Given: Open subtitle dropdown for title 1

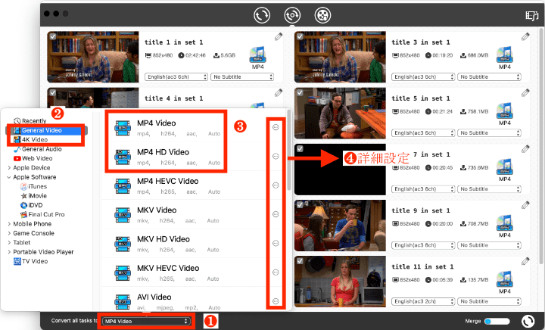Looking at the screenshot, I should (242, 76).
